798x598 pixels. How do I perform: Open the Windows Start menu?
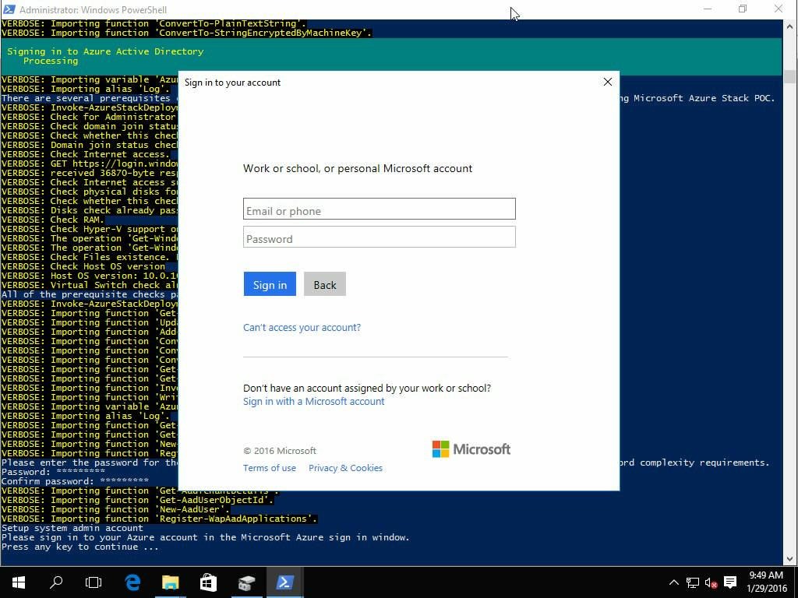18,582
